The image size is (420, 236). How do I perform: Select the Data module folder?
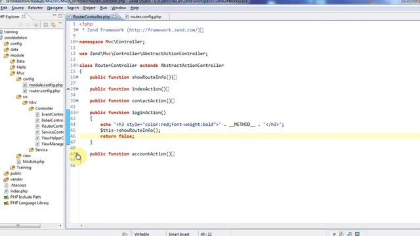(20, 61)
